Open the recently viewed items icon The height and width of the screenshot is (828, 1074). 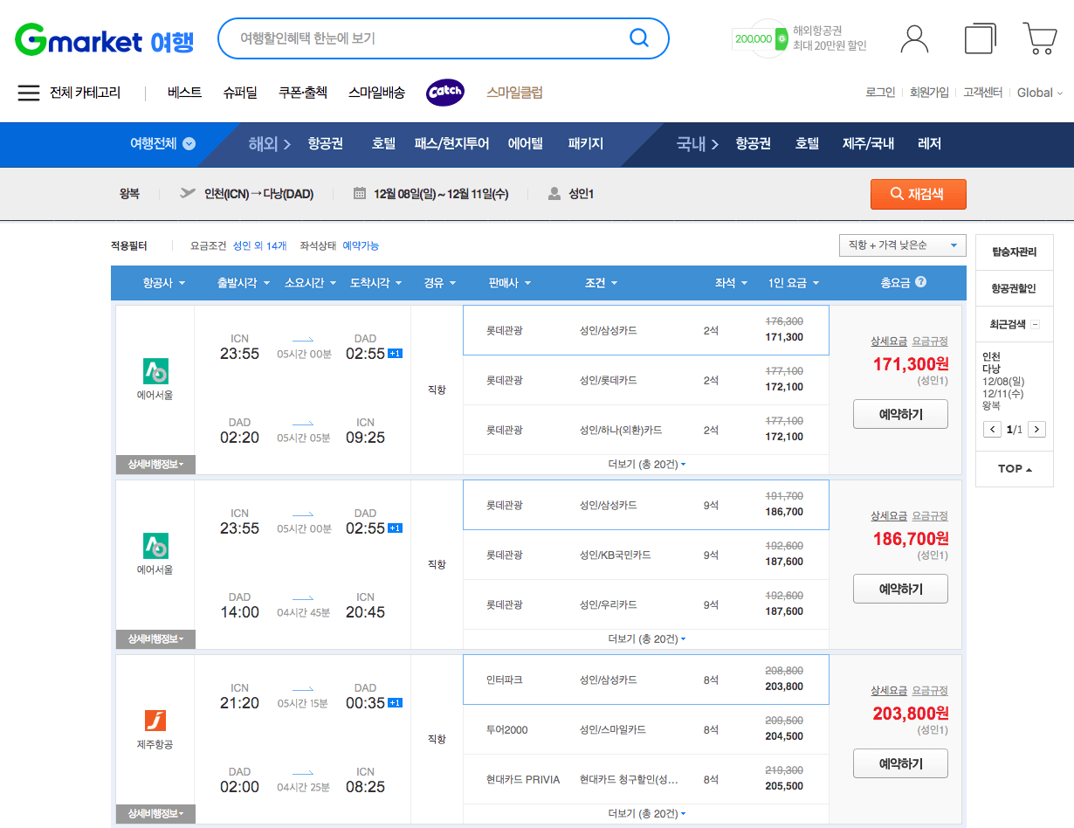(x=980, y=38)
